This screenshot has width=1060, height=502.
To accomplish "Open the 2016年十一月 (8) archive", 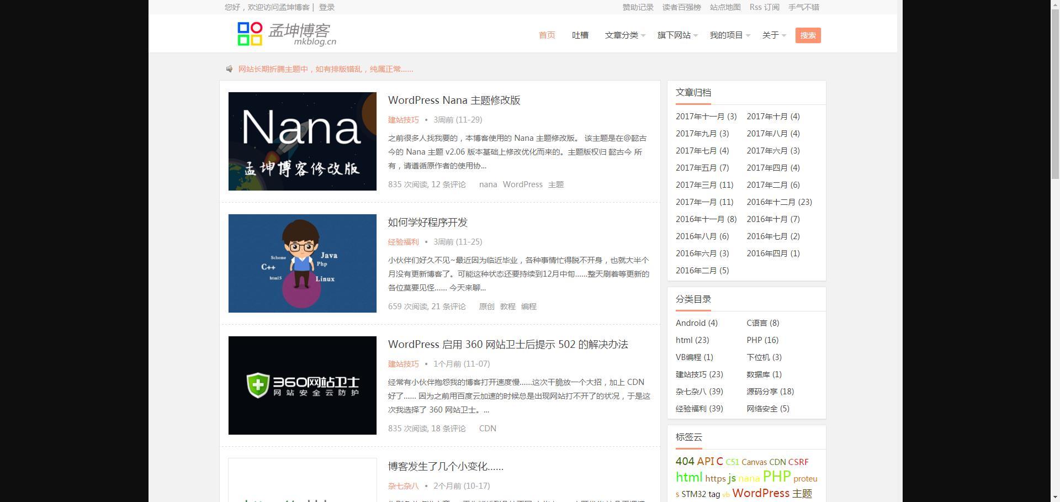I will pyautogui.click(x=706, y=219).
